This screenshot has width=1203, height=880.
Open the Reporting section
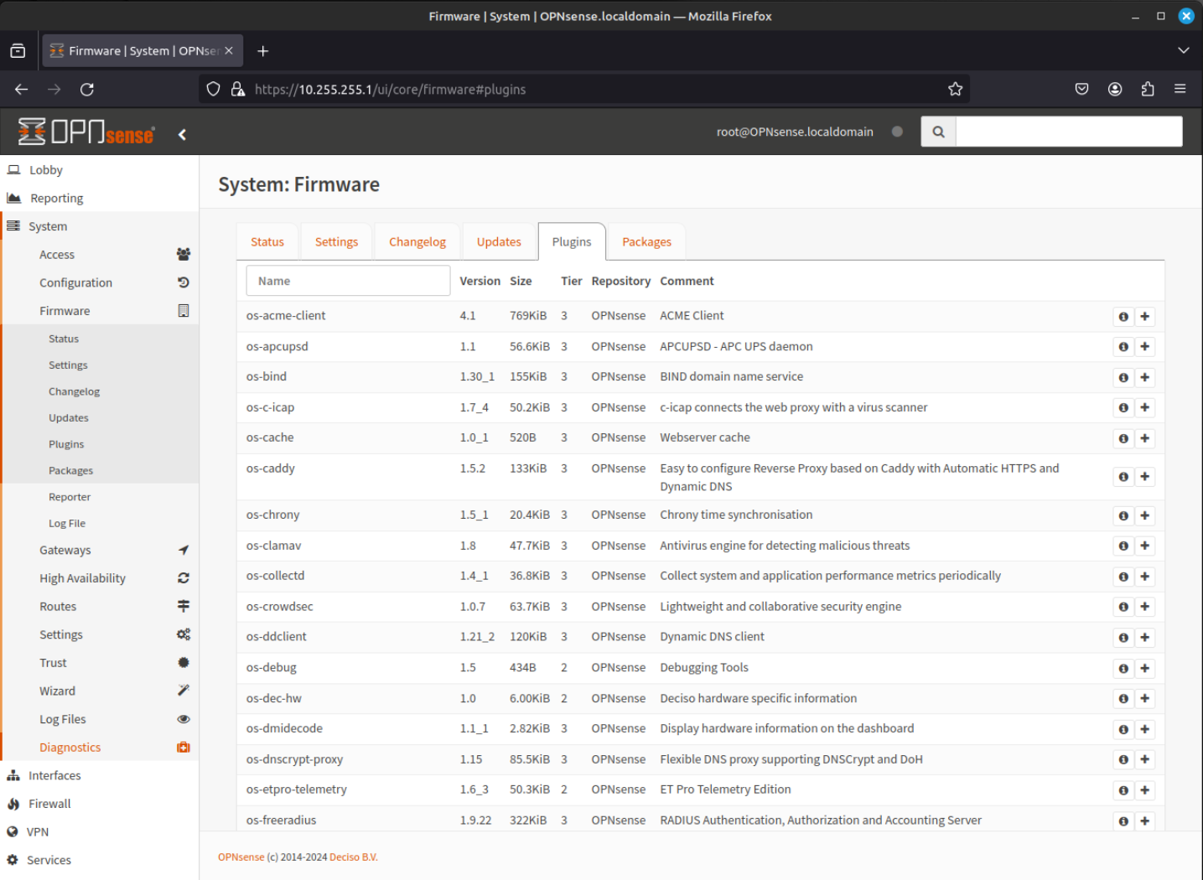[99, 199]
